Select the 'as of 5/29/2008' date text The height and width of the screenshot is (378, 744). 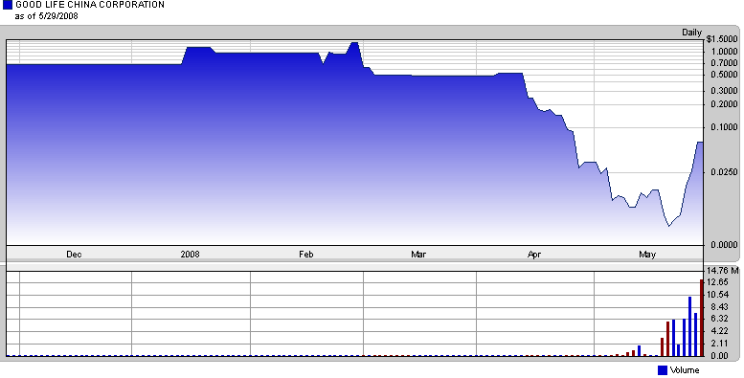(x=47, y=16)
